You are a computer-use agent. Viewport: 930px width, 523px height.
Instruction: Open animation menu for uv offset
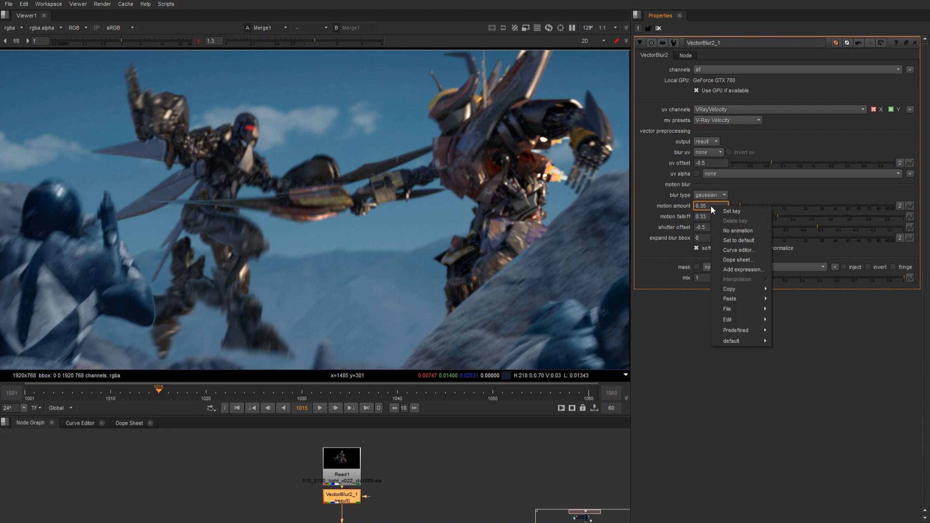tap(909, 163)
